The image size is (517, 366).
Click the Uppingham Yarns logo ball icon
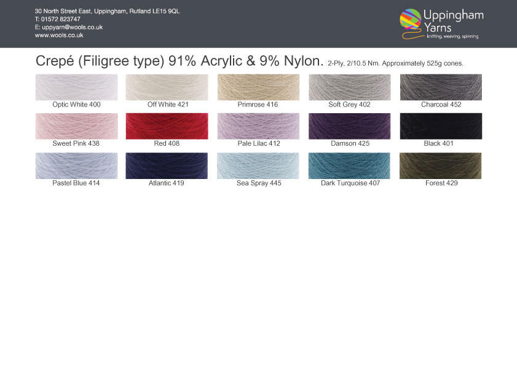click(x=410, y=20)
